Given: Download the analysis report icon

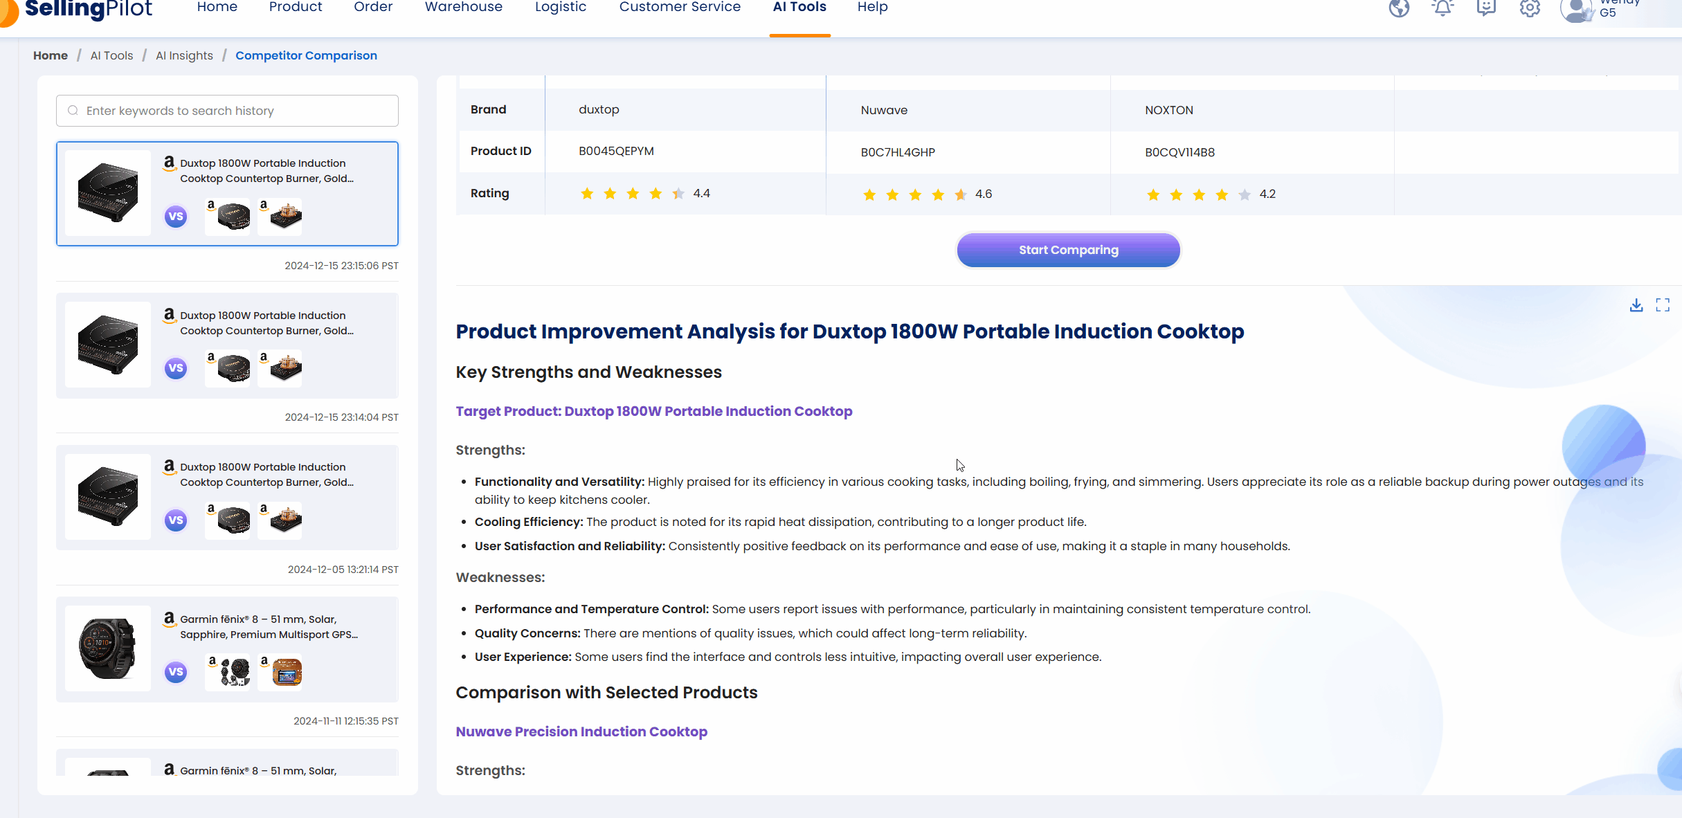Looking at the screenshot, I should tap(1636, 305).
